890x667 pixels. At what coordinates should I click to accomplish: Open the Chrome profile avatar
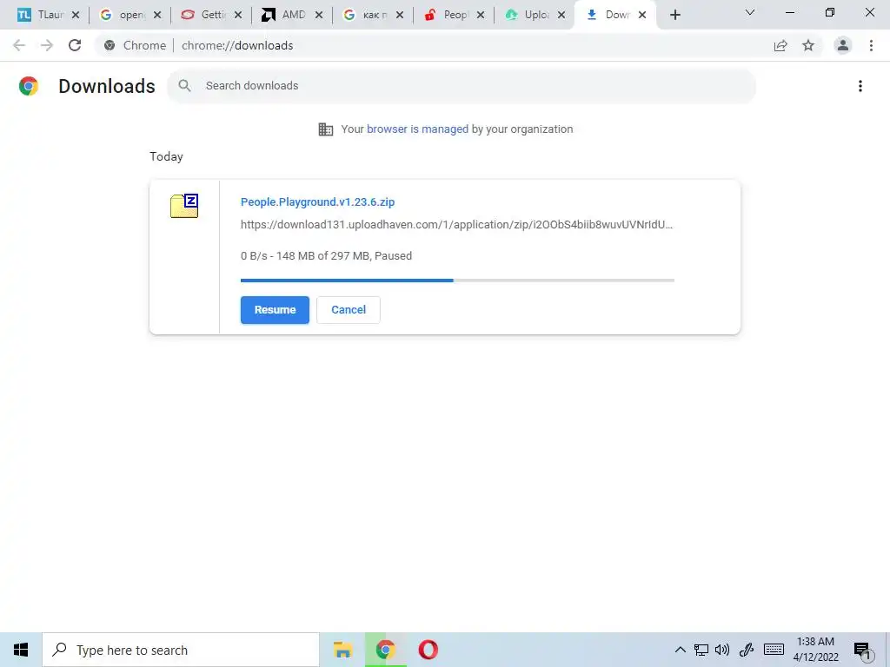[x=843, y=45]
